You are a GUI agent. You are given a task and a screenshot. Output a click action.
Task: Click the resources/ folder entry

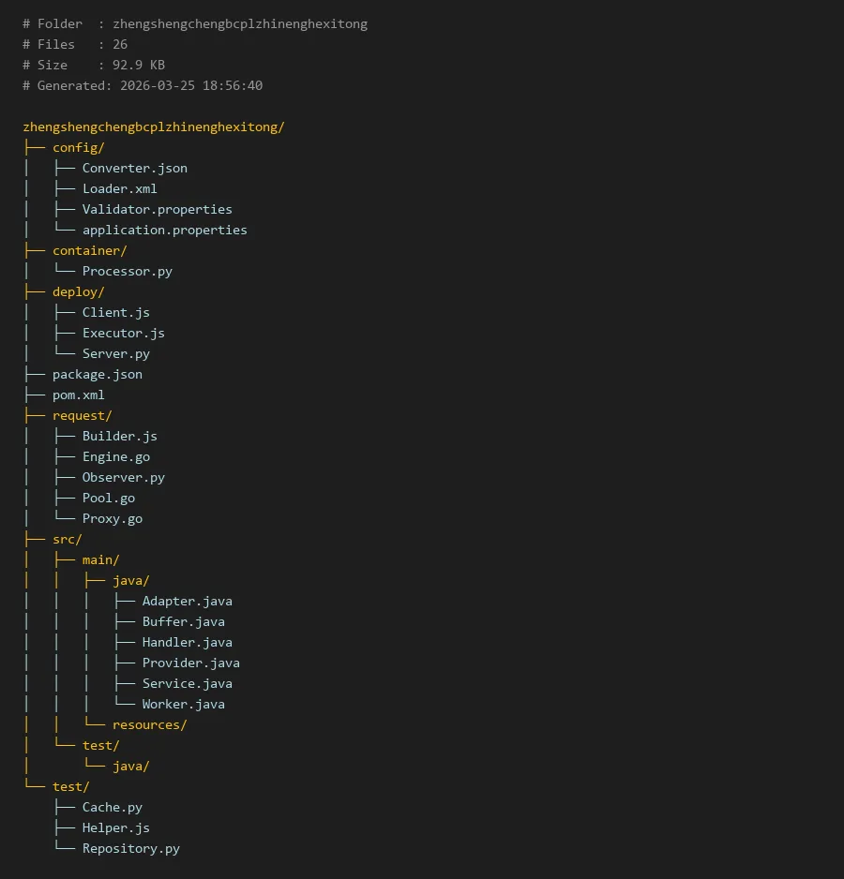(x=149, y=724)
